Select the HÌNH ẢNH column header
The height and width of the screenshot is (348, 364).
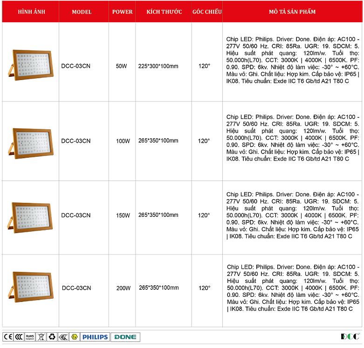click(31, 12)
